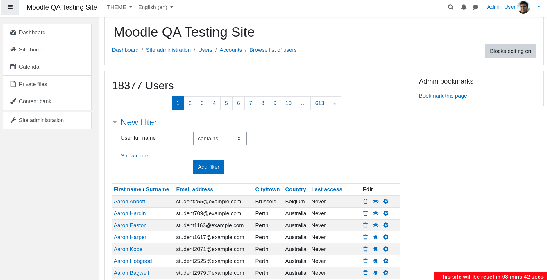Open the messaging speech bubble icon
Viewport: 547px width, 280px height.
(x=476, y=7)
